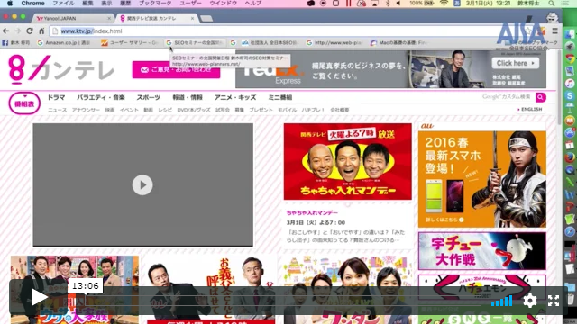Adjust the video player volume bars
The image size is (577, 324).
click(x=501, y=301)
